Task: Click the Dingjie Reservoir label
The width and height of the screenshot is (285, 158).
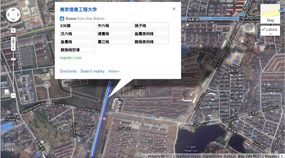Action: (x=190, y=149)
